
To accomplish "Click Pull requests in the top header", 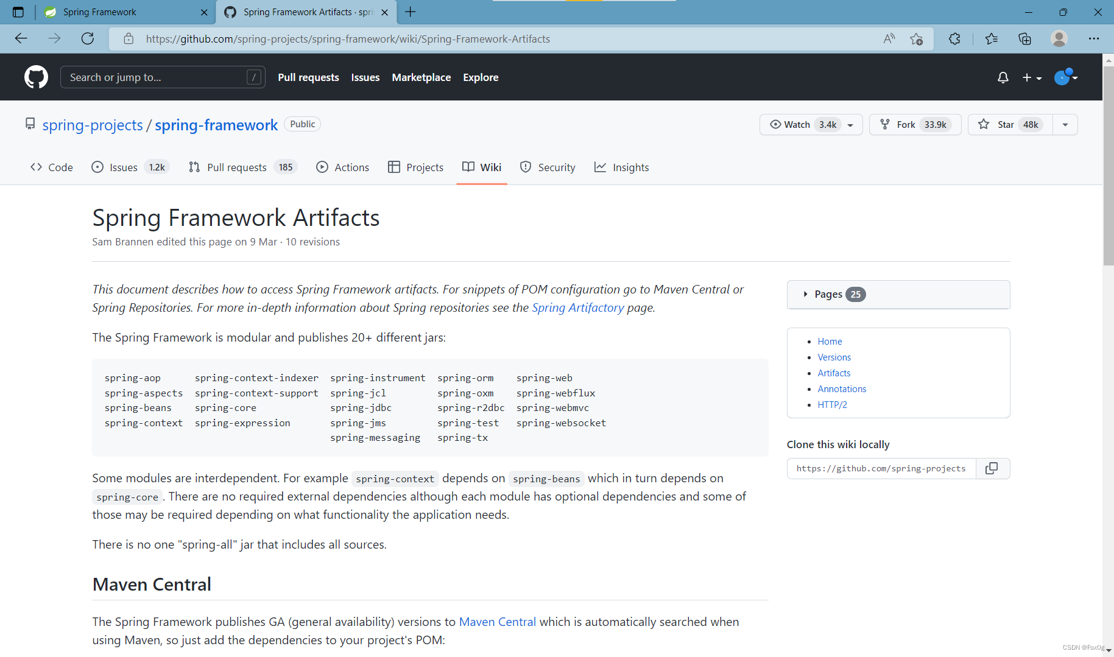I will (x=308, y=77).
